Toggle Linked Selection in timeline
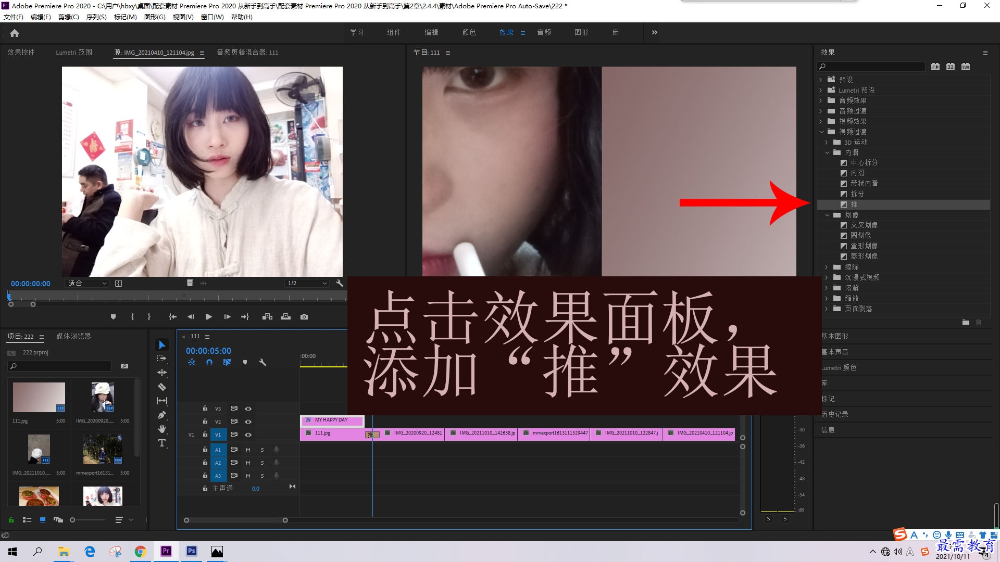Image resolution: width=1000 pixels, height=562 pixels. pyautogui.click(x=227, y=362)
